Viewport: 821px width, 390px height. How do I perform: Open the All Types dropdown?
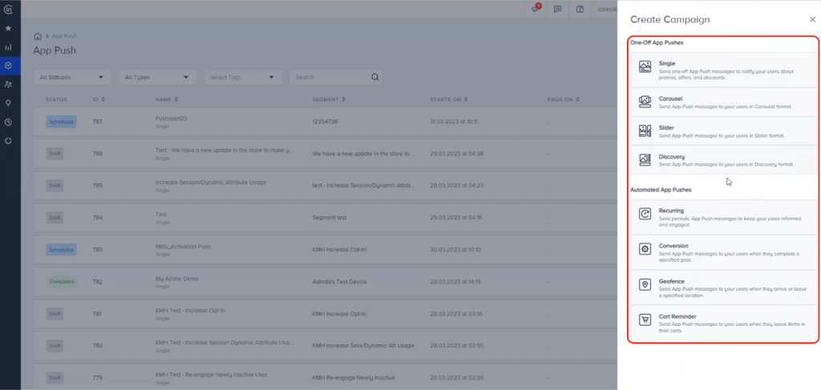click(158, 77)
